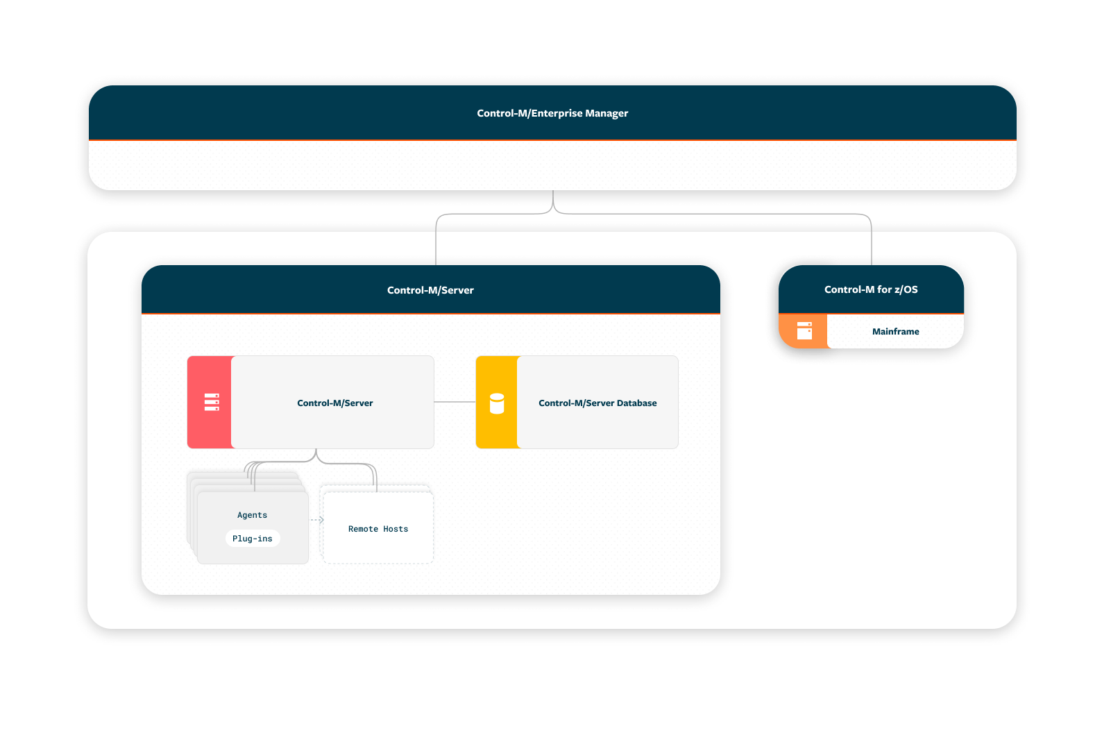Select the Control-M for z/OS header
This screenshot has height=742, width=1111.
(871, 289)
